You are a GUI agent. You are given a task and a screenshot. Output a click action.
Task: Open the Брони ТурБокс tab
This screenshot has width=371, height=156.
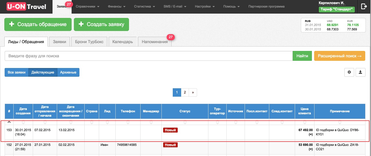point(89,42)
